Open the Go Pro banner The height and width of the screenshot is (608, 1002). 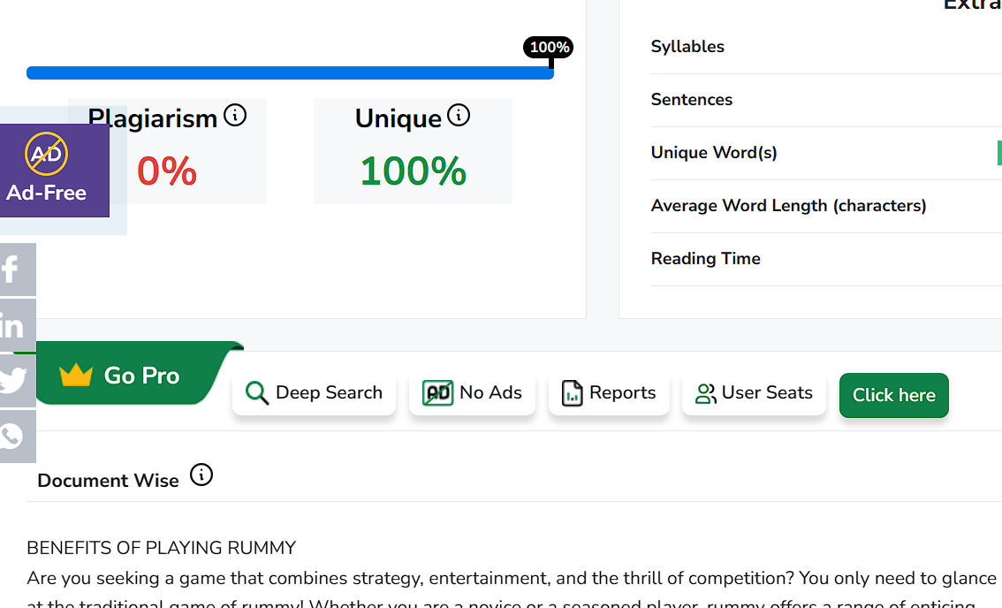point(134,374)
